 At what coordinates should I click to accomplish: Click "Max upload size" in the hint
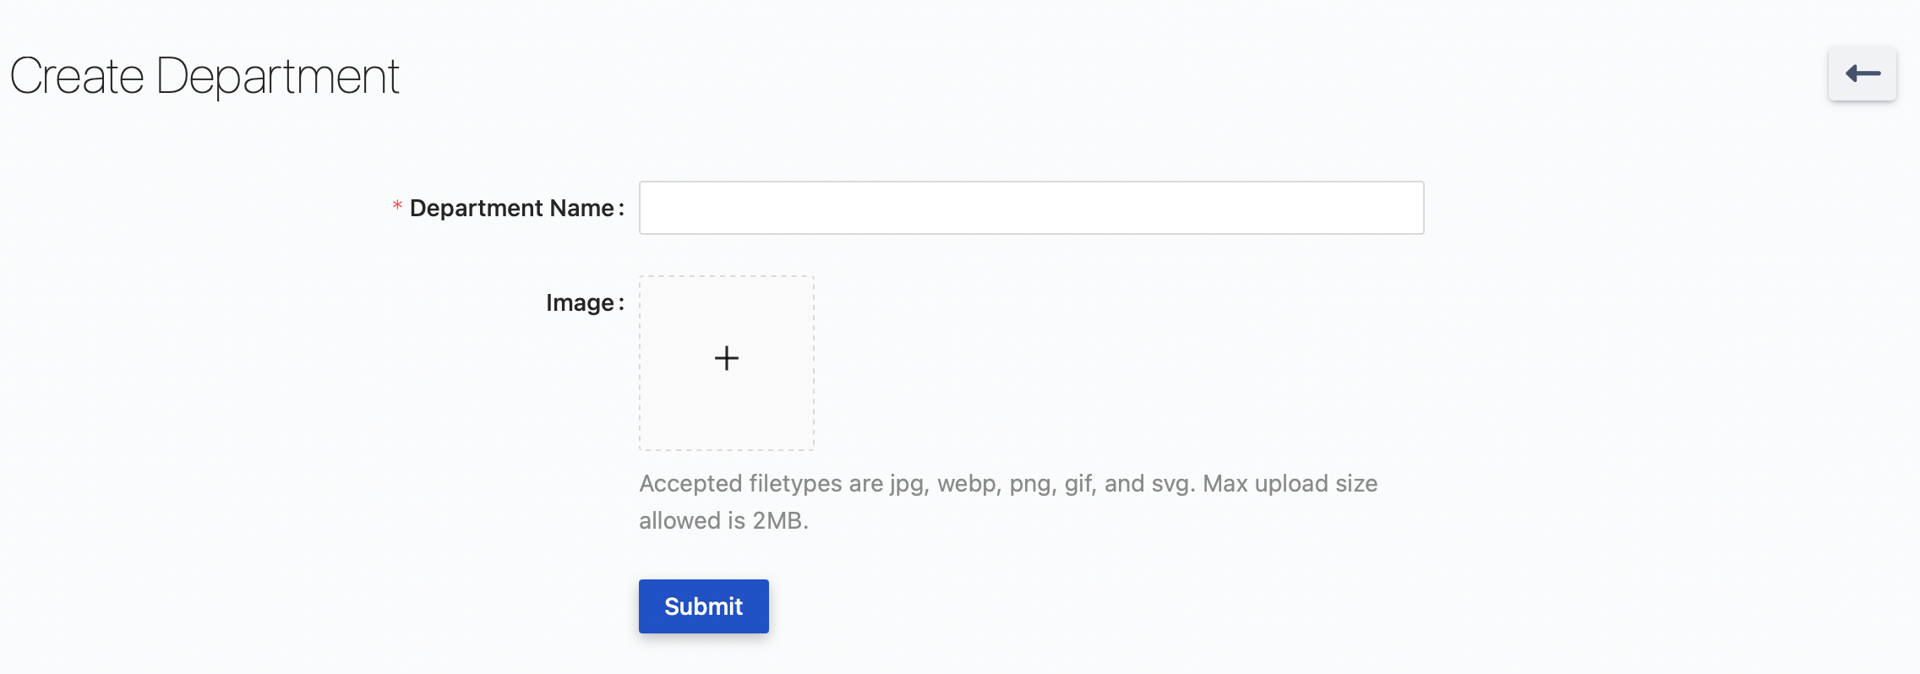(1290, 483)
